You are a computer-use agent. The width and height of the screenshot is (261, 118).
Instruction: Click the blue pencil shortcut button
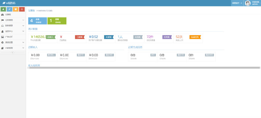[x=10, y=9]
